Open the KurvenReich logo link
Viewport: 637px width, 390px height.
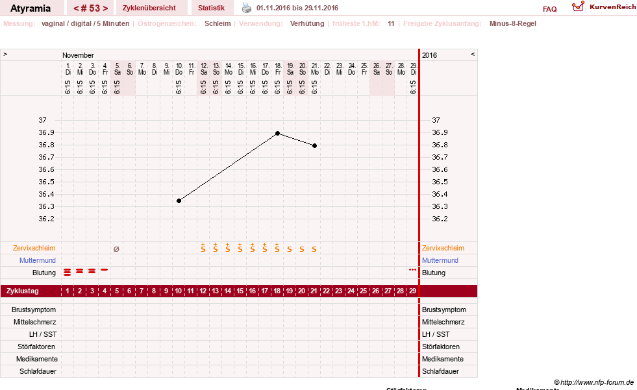click(604, 7)
